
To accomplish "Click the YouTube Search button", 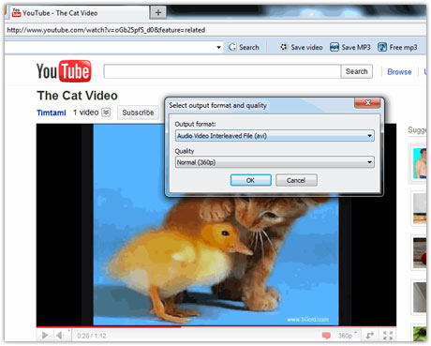I will coord(357,71).
